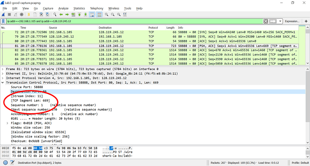Jump to the first packet
The image size is (310, 166).
(x=79, y=14)
